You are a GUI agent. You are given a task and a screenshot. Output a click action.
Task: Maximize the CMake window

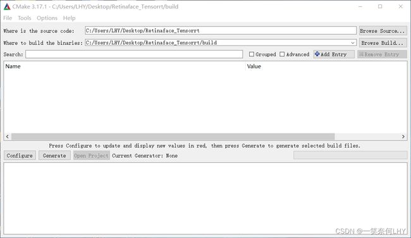tap(380, 6)
